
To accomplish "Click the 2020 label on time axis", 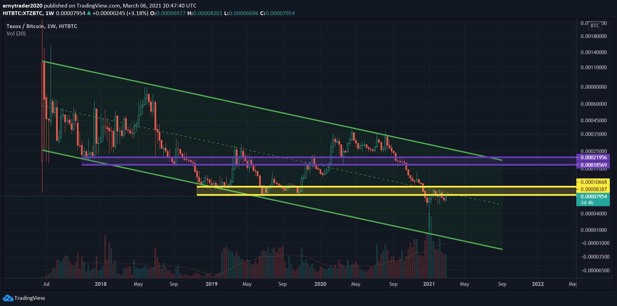I will click(x=320, y=284).
